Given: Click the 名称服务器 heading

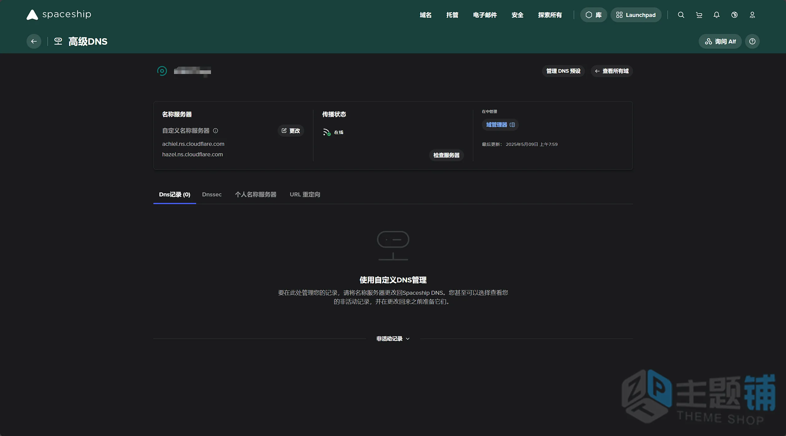Looking at the screenshot, I should click(177, 114).
